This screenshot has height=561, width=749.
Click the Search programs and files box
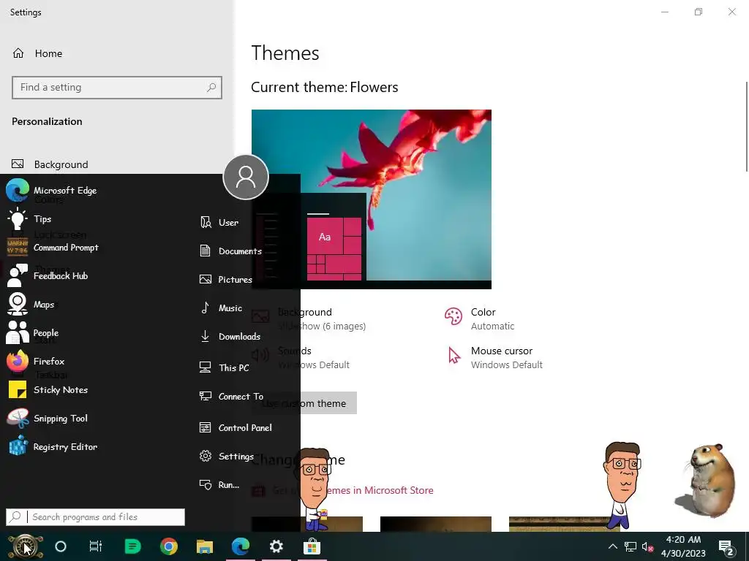96,517
